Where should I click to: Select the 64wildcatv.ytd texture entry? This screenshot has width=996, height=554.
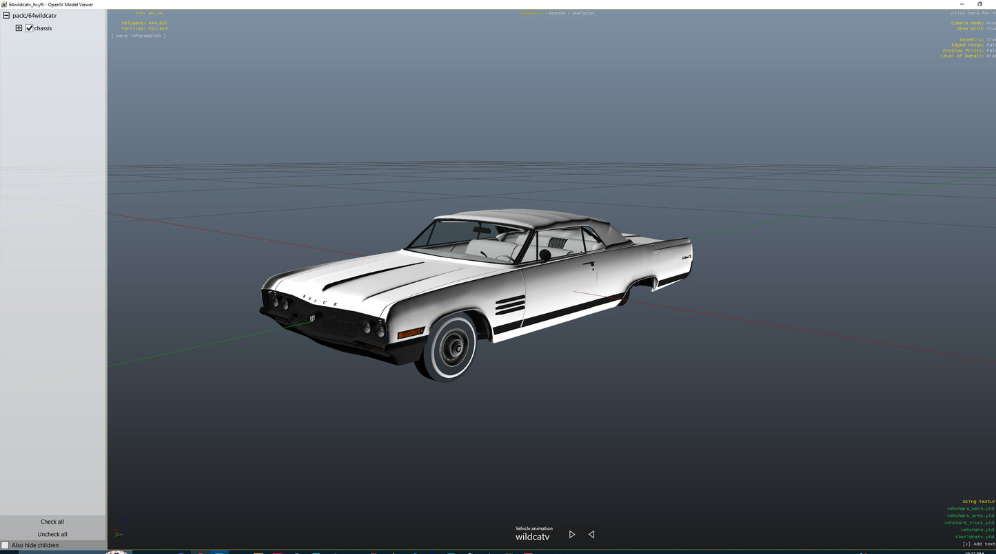(975, 537)
